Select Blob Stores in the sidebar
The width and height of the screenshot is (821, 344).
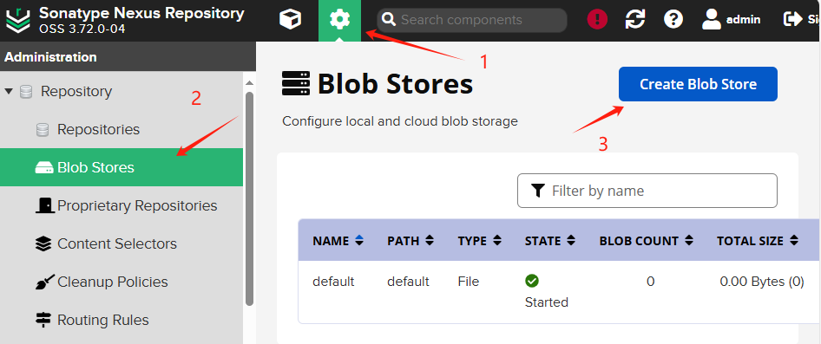pyautogui.click(x=122, y=167)
